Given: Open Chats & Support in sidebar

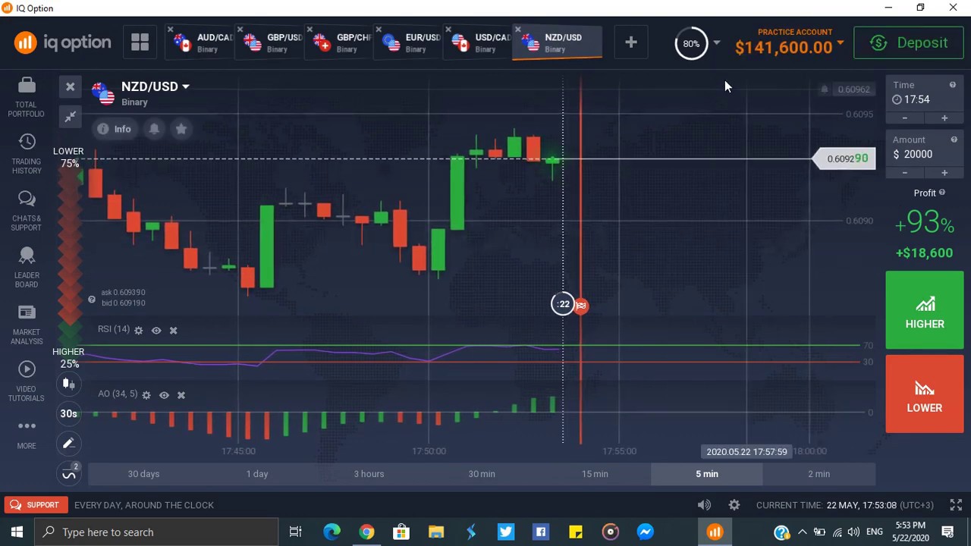Looking at the screenshot, I should (x=27, y=211).
